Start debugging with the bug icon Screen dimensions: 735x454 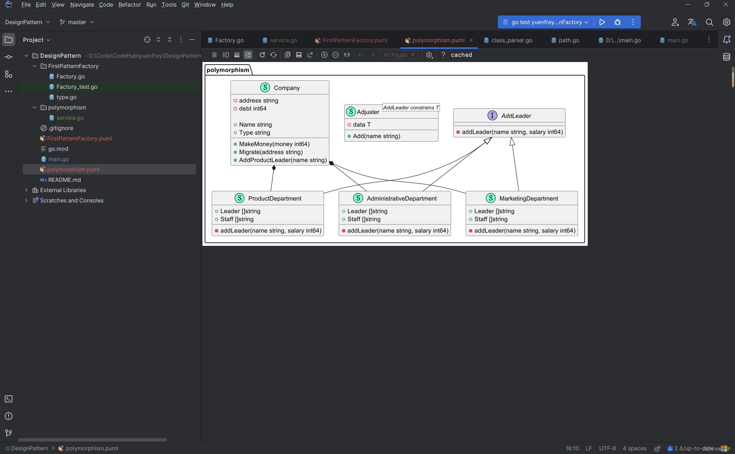pos(617,22)
